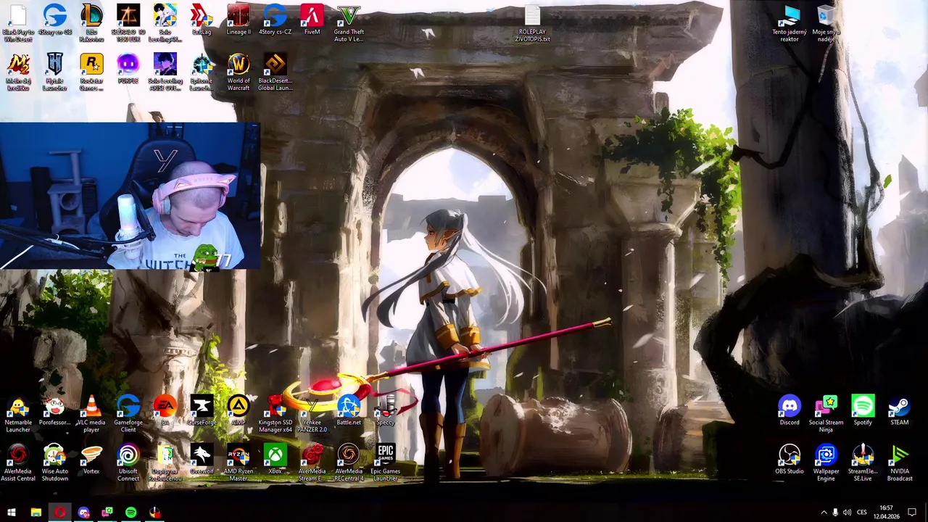Select the Wallpaper Engine icon
The image size is (928, 522).
(826, 464)
